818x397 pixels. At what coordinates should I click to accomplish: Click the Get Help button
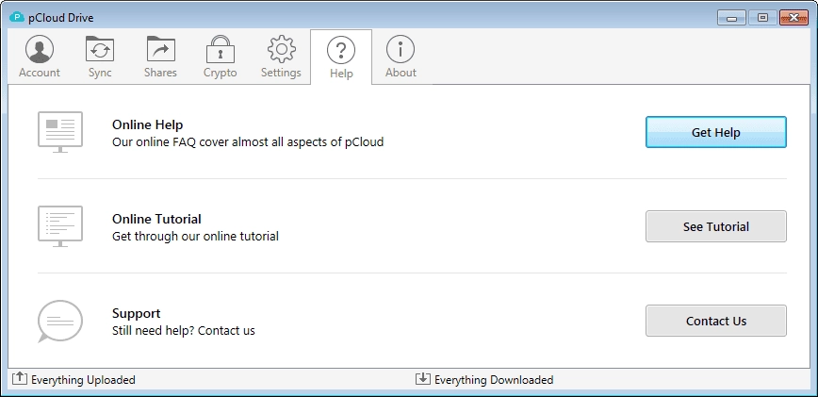tap(716, 132)
